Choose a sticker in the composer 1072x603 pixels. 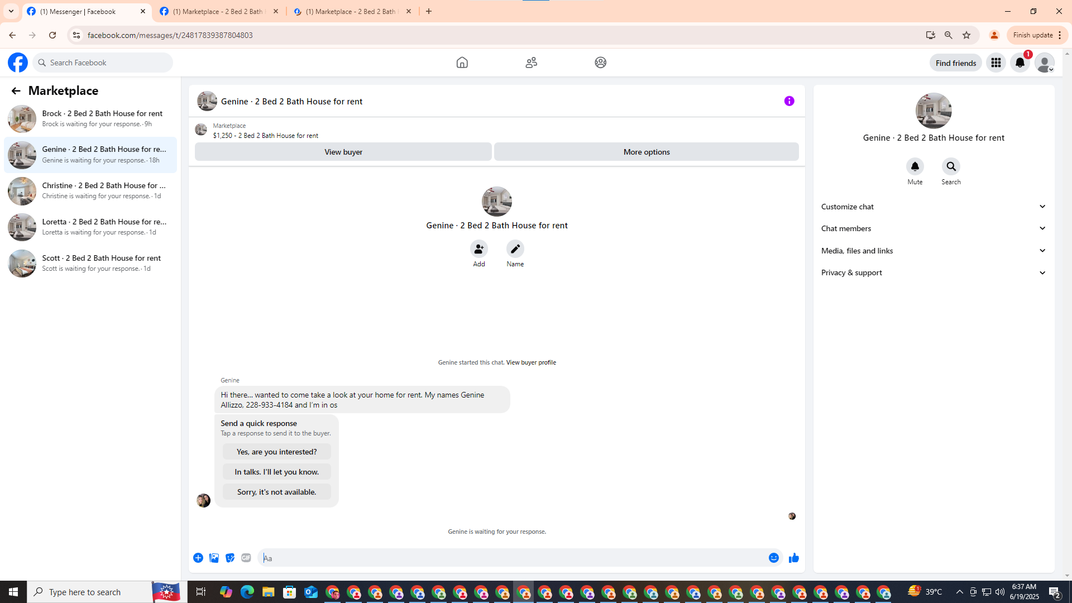click(x=230, y=558)
